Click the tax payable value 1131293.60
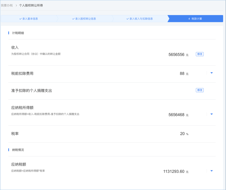Viewport: 226px width, 190px height. (x=174, y=171)
